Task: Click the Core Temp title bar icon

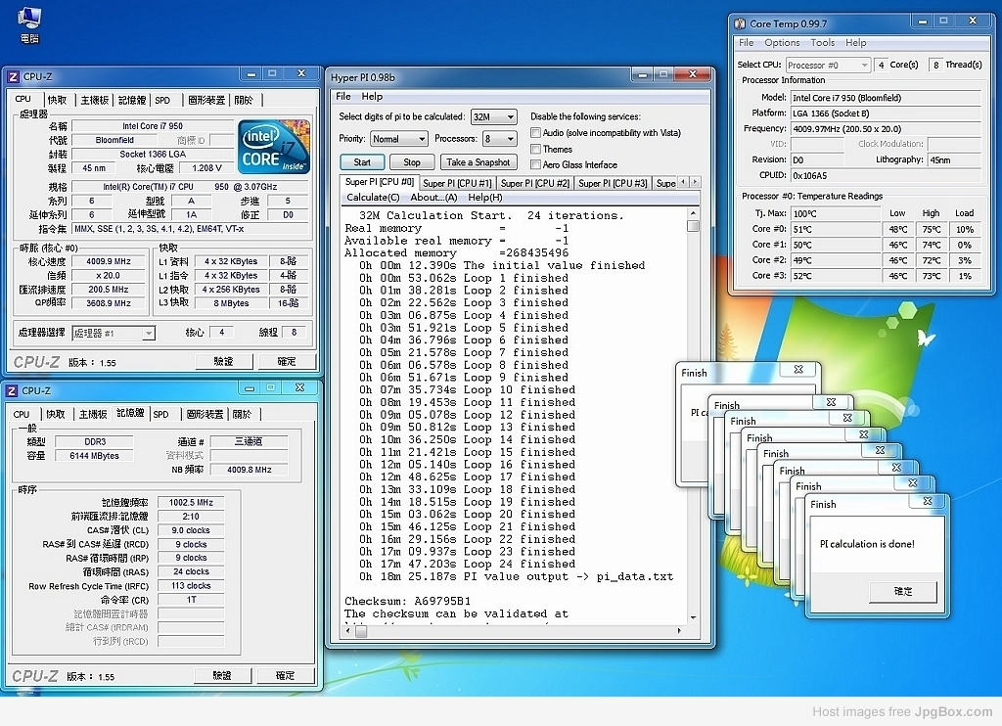Action: 740,24
